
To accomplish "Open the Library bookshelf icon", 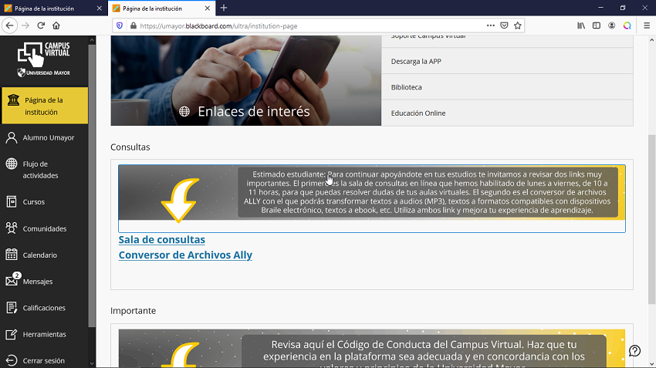I will pyautogui.click(x=581, y=25).
